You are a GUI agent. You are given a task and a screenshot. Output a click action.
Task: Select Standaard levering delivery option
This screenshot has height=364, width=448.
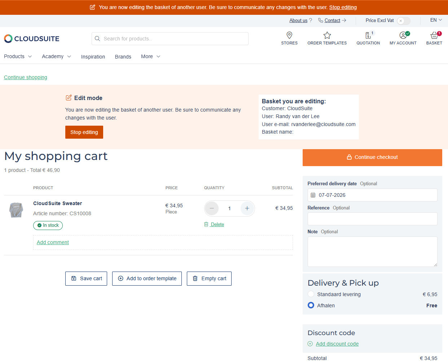[311, 294]
